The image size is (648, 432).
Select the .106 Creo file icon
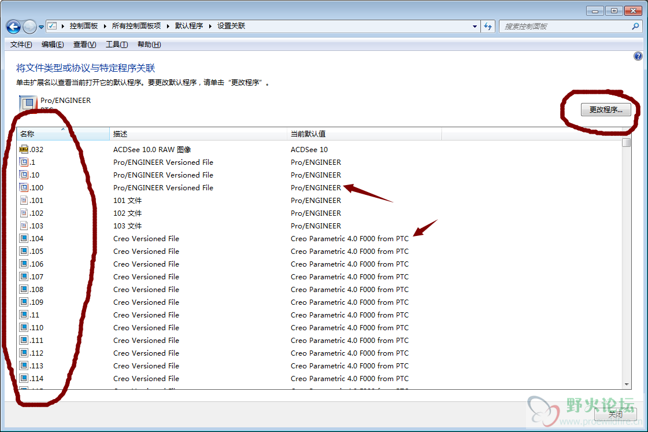(24, 264)
